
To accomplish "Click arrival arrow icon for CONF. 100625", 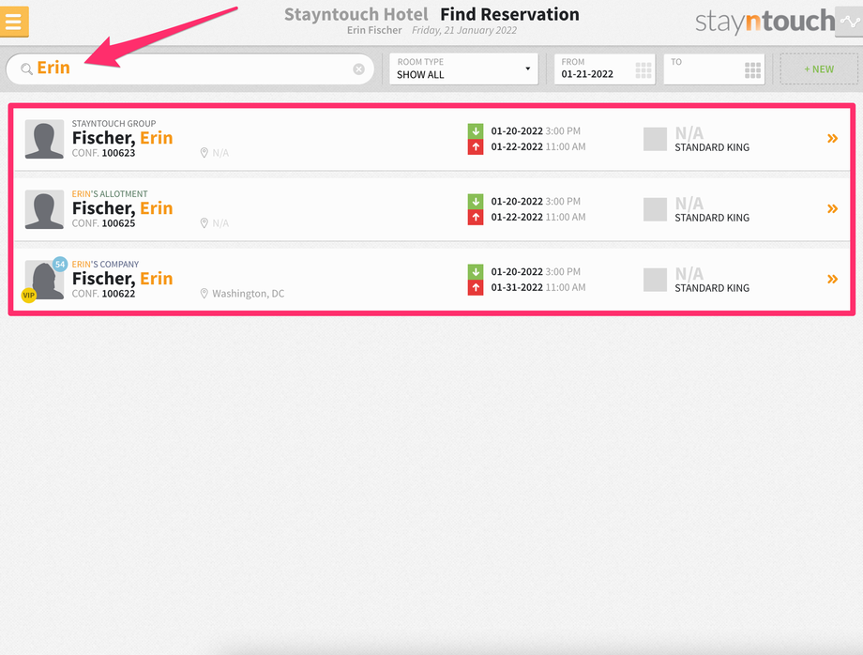I will (476, 202).
